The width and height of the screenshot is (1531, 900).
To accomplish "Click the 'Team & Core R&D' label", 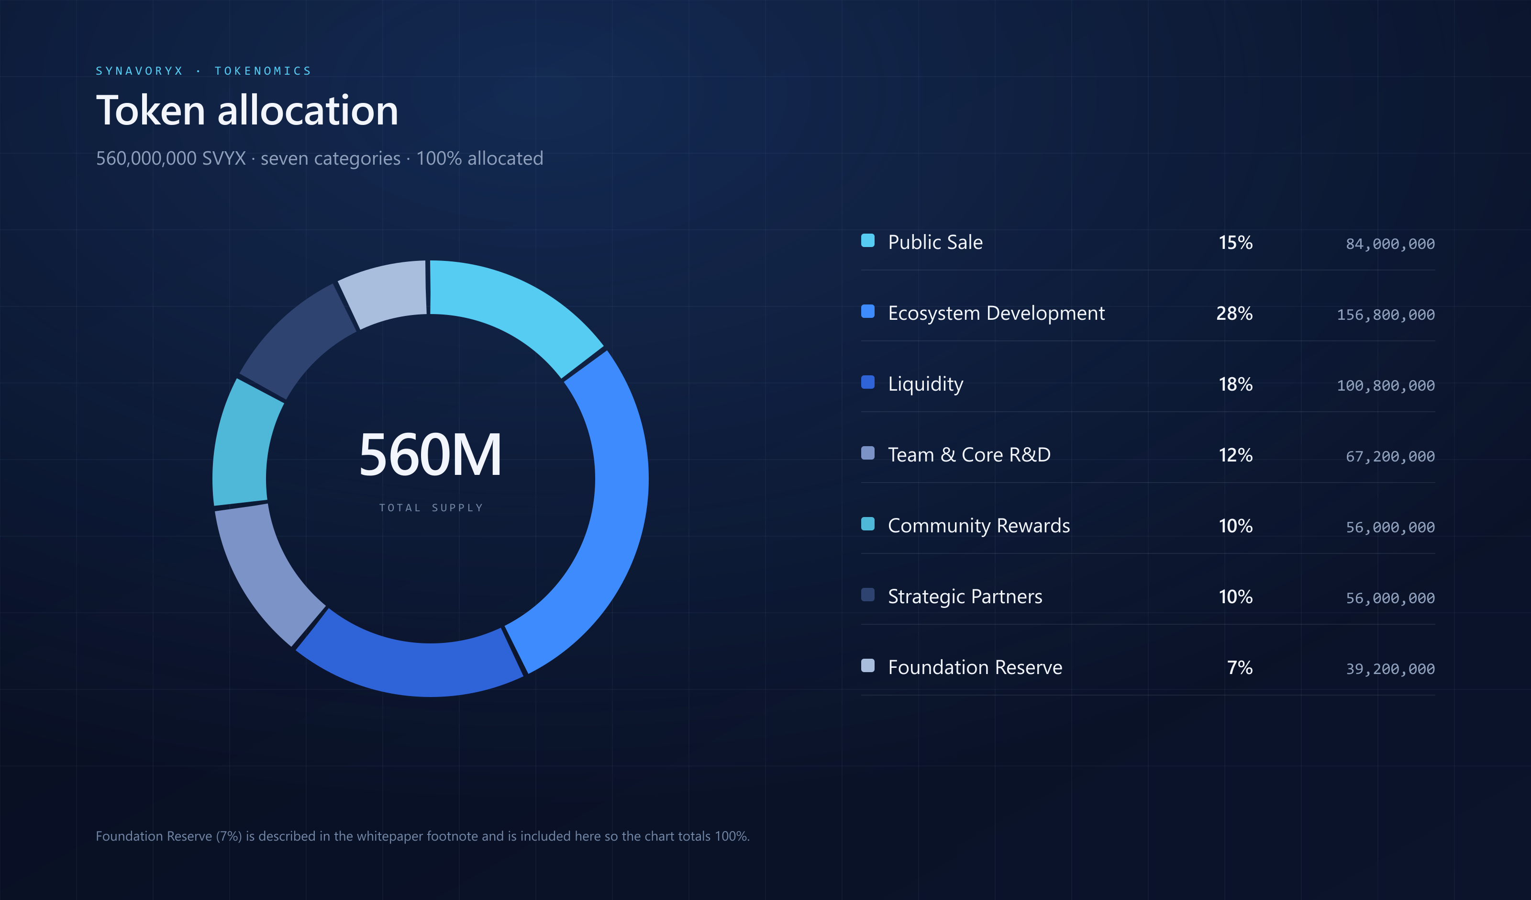I will pos(969,455).
